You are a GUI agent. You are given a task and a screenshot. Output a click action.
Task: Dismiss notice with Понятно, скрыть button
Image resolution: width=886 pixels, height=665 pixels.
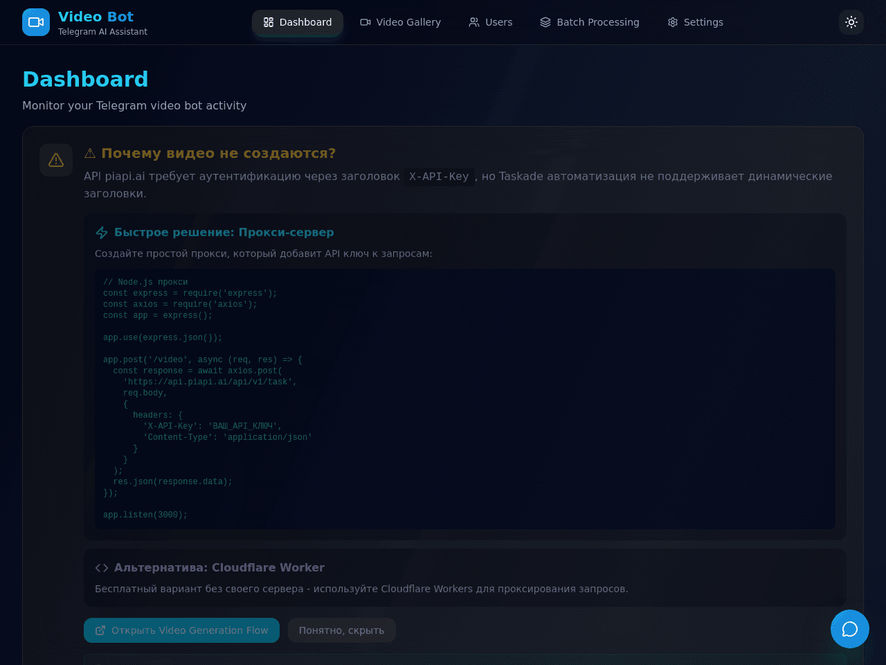point(341,630)
